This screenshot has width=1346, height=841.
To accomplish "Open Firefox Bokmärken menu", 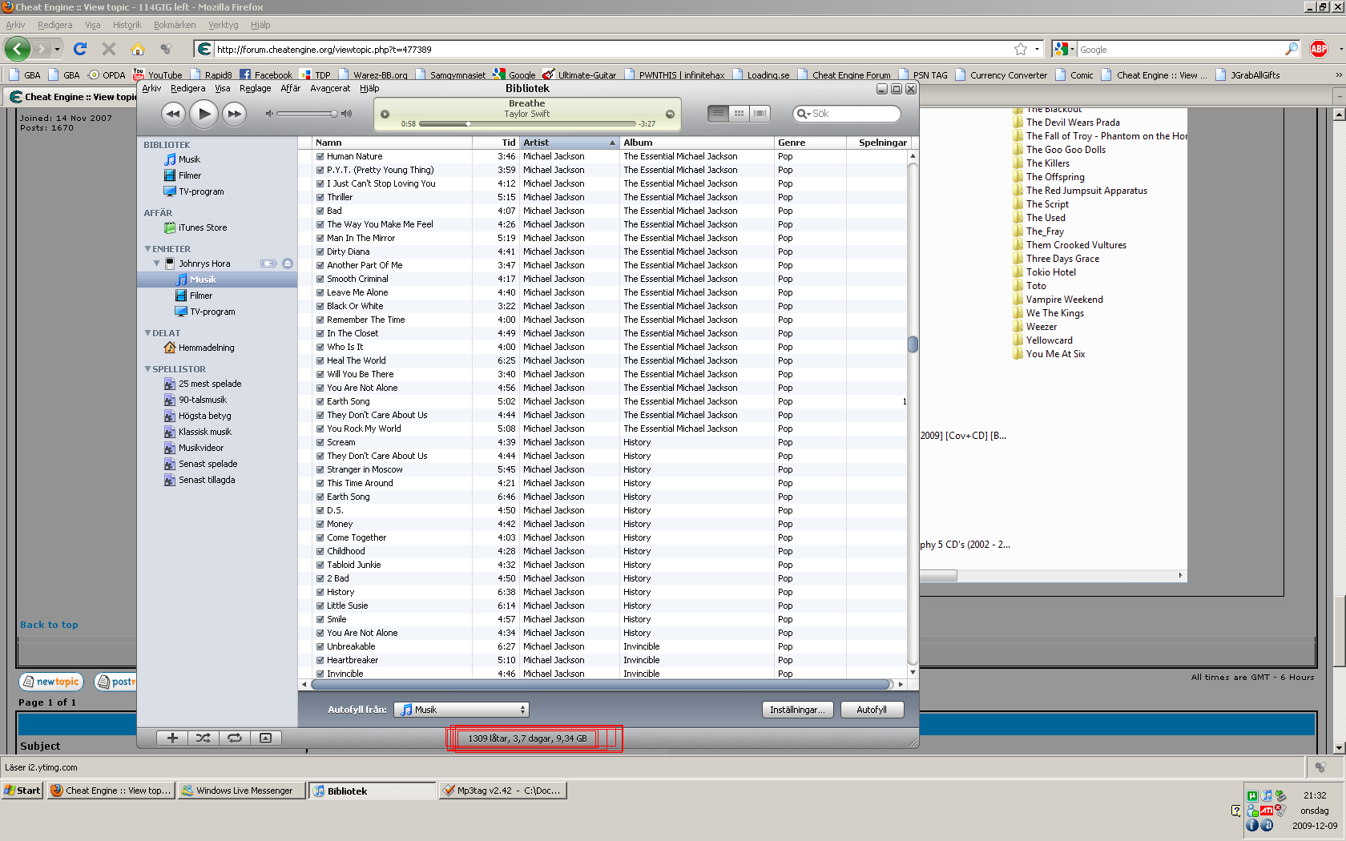I will [x=175, y=25].
